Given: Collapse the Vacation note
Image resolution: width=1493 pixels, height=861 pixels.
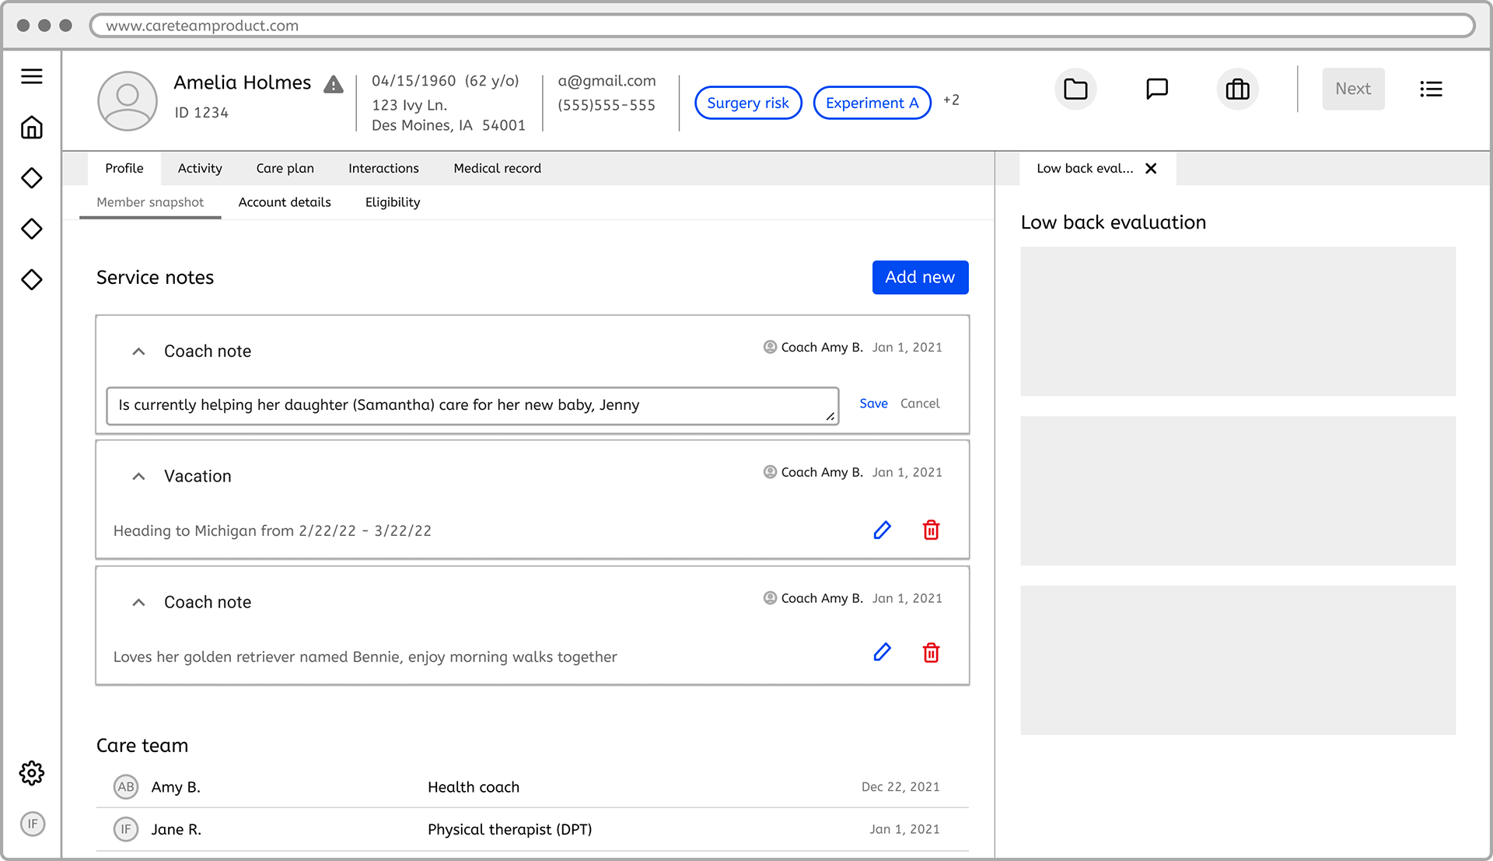Looking at the screenshot, I should 138,476.
